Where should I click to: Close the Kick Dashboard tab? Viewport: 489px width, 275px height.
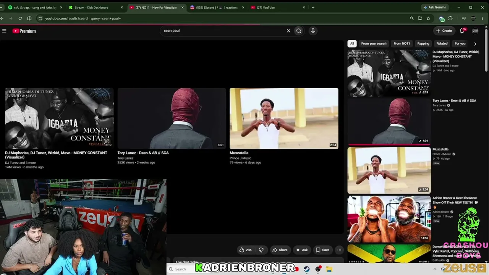pyautogui.click(x=122, y=7)
